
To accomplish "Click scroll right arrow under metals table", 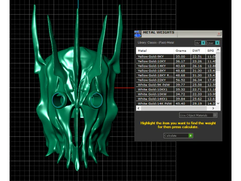I will coord(213,108).
